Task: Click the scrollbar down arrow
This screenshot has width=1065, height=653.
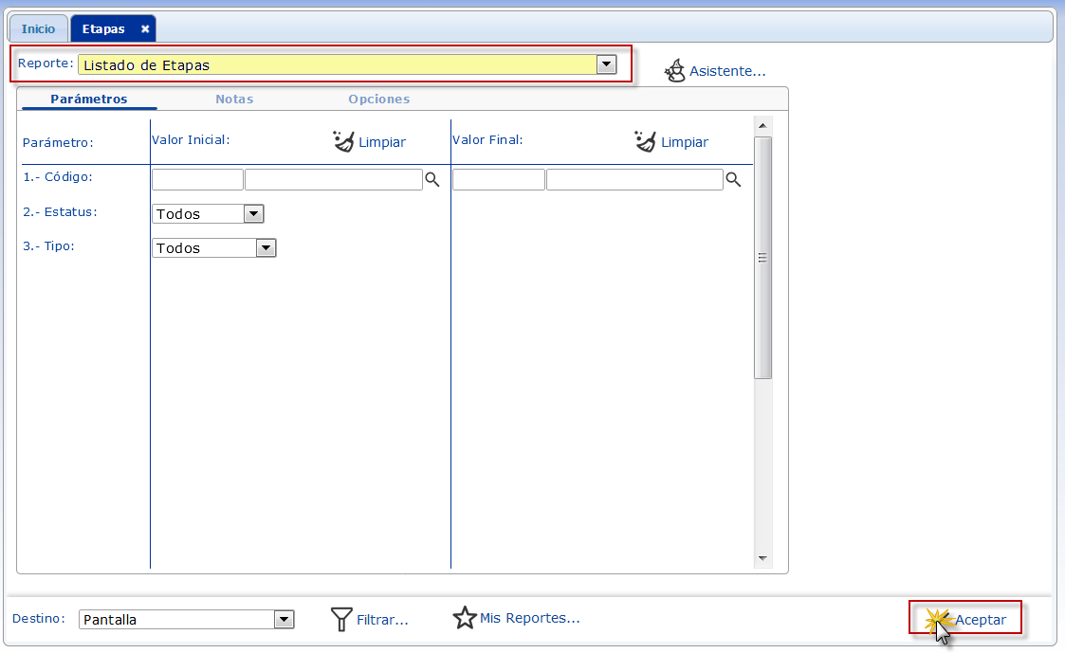Action: 762,558
